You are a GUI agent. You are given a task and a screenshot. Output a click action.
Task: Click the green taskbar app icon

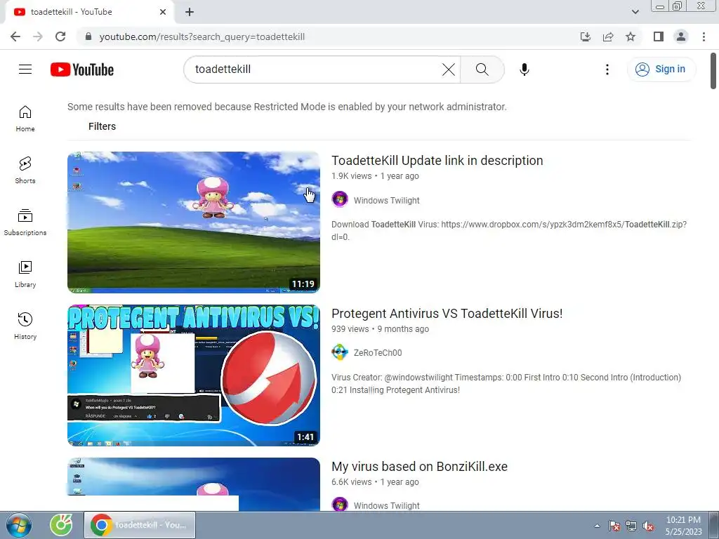(61, 525)
